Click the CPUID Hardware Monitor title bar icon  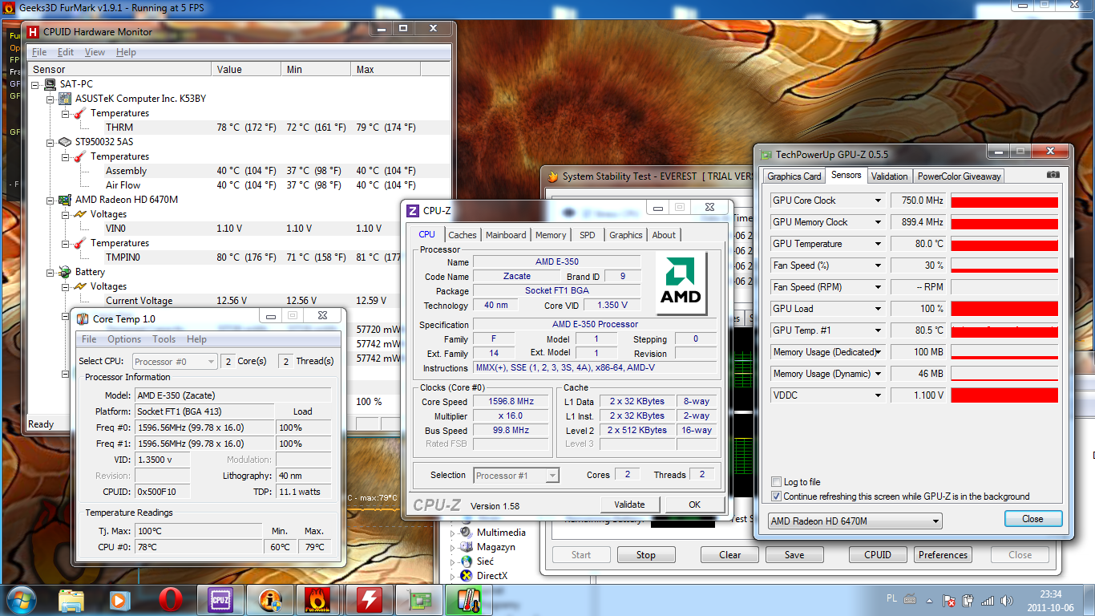pos(33,32)
